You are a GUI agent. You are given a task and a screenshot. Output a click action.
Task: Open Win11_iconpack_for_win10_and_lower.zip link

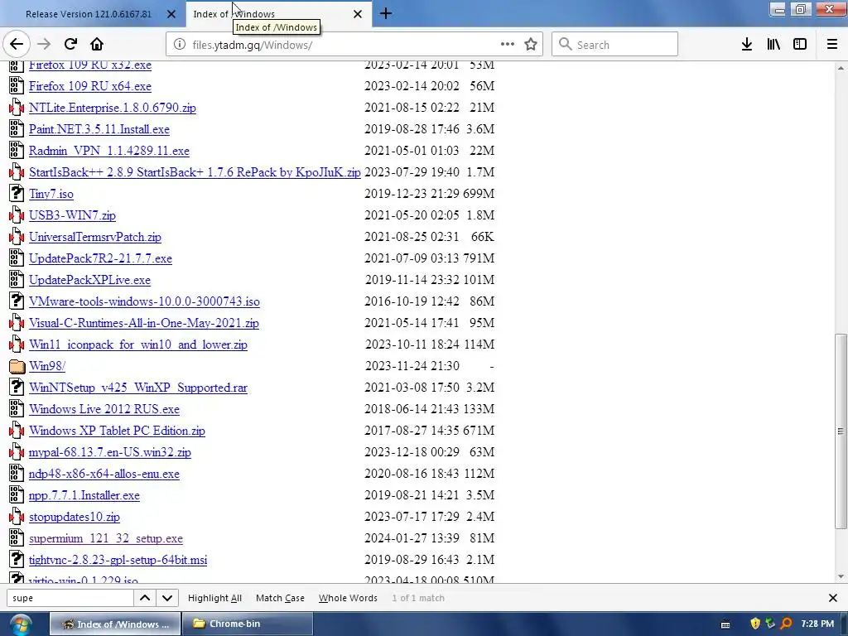click(138, 344)
